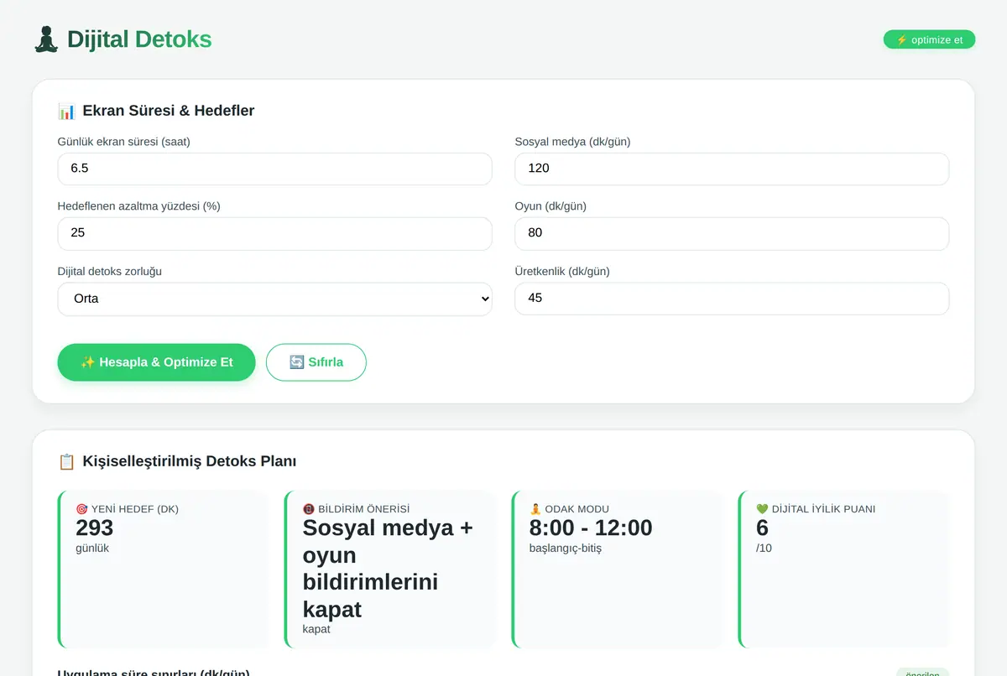Click the green heart icon on Dijital İyilik card
The height and width of the screenshot is (676, 1007).
click(762, 509)
